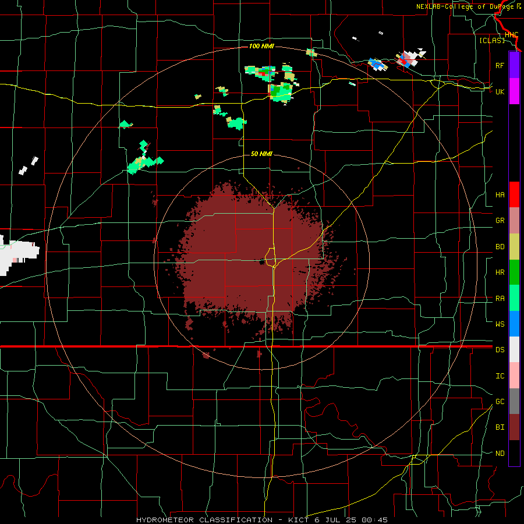This screenshot has width=524, height=524.
Task: Click the "WS" legend label
Action: [500, 324]
